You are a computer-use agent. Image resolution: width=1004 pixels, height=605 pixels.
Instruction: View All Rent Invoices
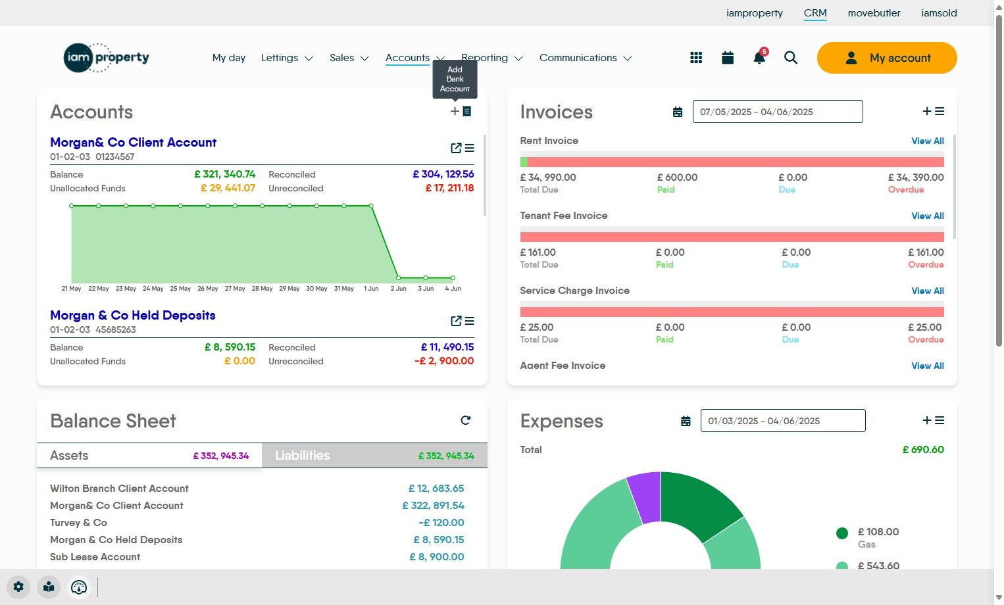928,141
